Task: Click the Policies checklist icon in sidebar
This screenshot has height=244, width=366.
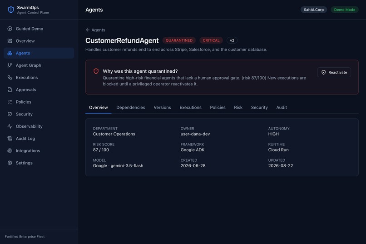Action: coord(10,102)
